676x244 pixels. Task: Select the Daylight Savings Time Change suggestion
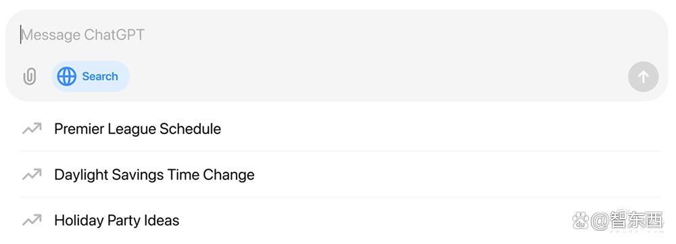(x=340, y=175)
